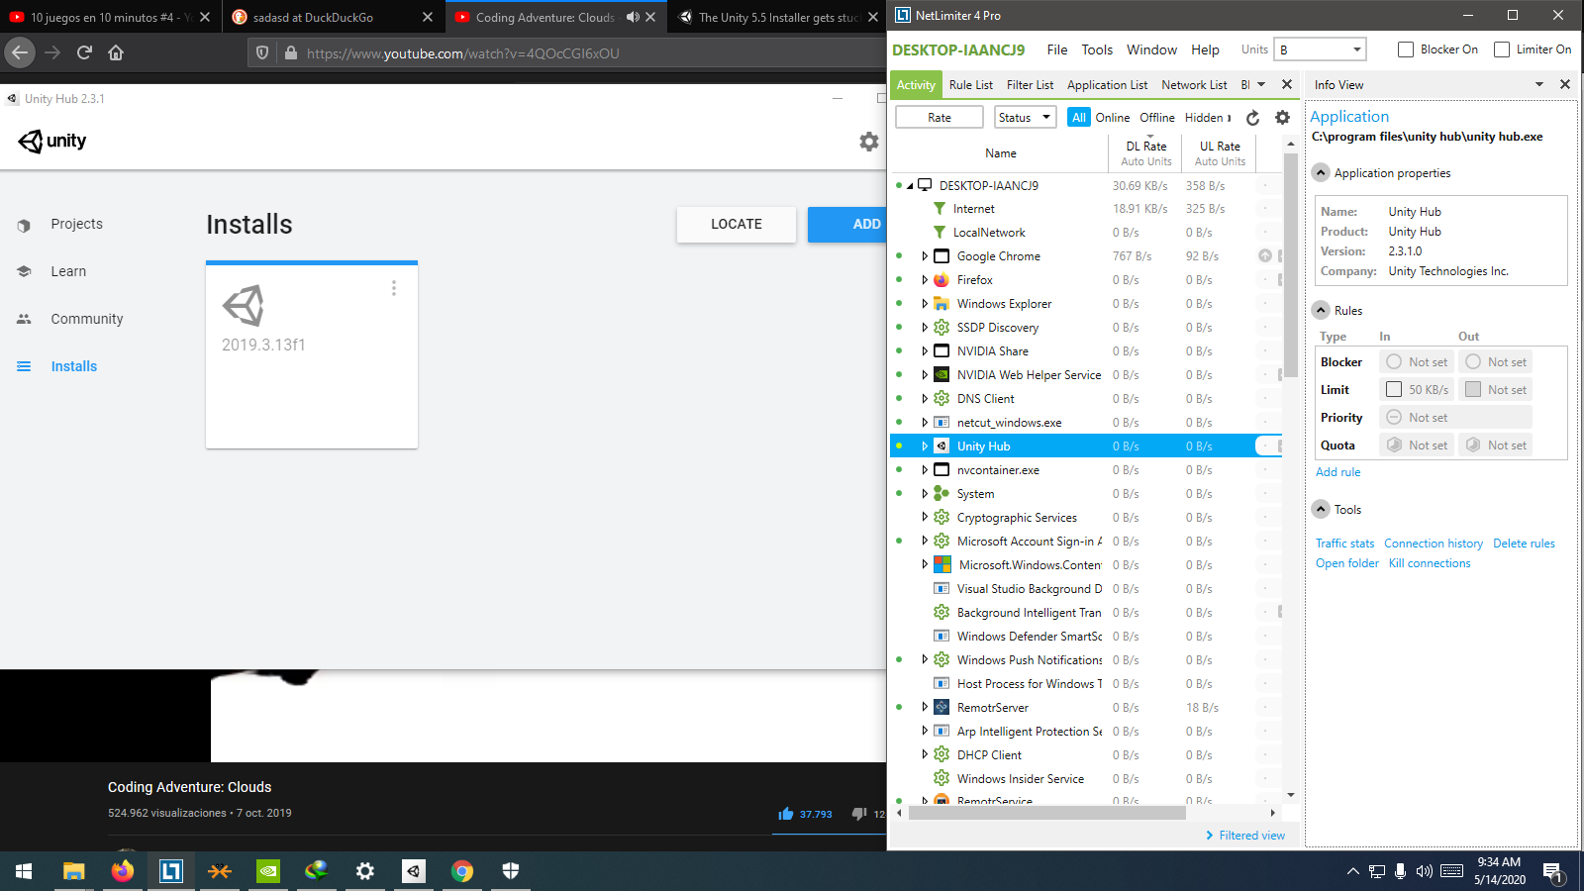Image resolution: width=1584 pixels, height=891 pixels.
Task: Collapse the Application properties section
Action: (1321, 173)
